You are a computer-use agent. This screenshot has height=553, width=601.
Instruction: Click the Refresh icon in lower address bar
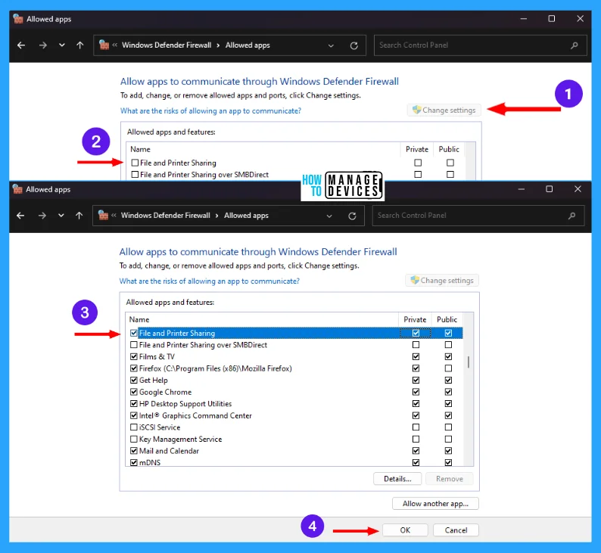click(352, 216)
